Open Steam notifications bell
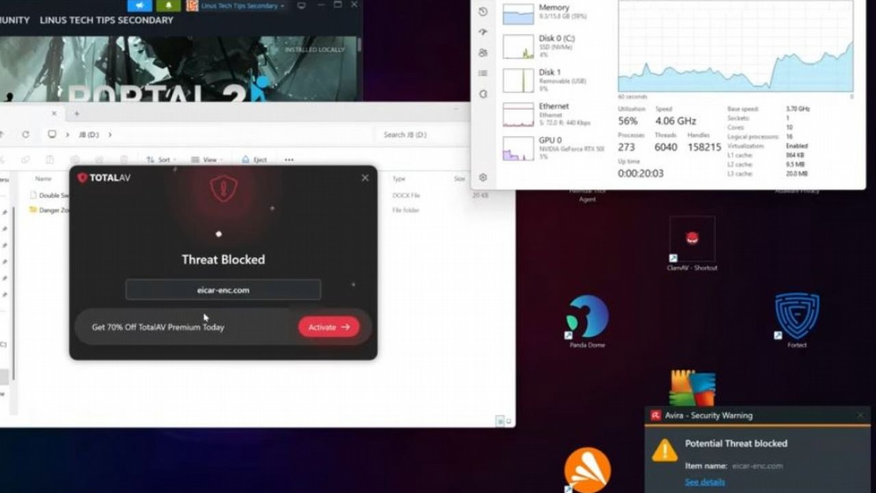Viewport: 876px width, 493px height. point(168,6)
